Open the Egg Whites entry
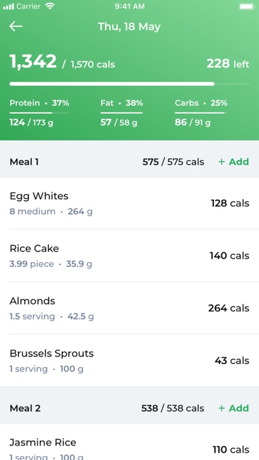The image size is (259, 460). pyautogui.click(x=129, y=204)
